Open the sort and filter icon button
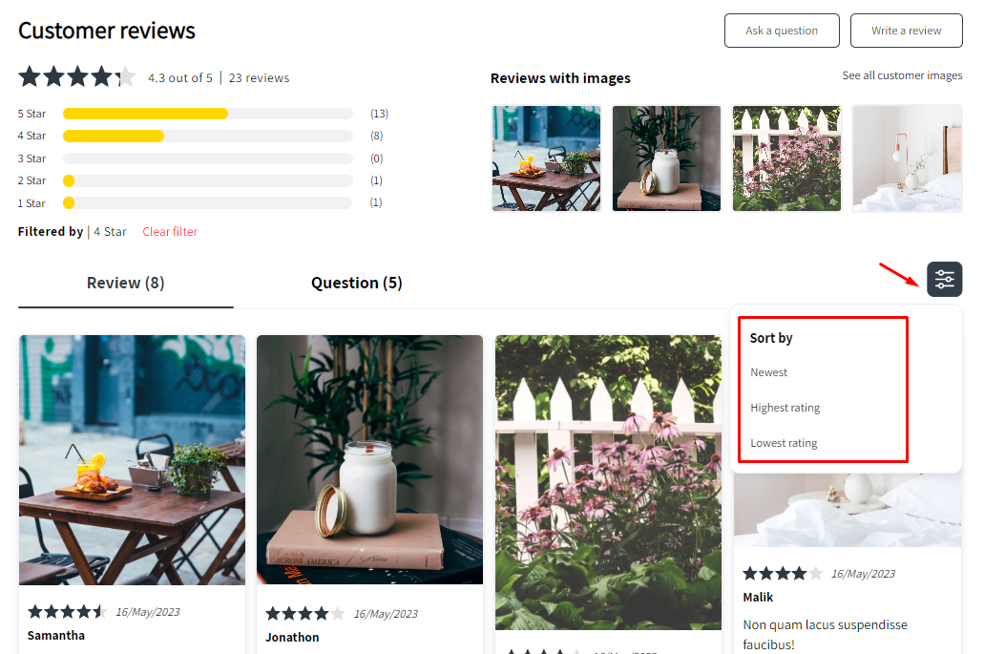This screenshot has height=654, width=984. 945,279
